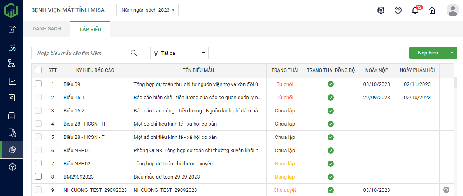Select the LẬP BIỂU tab

tap(90, 29)
